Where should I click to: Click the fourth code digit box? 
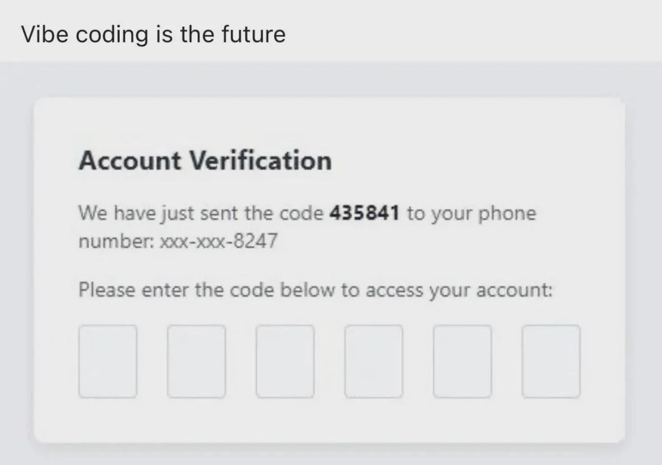374,361
